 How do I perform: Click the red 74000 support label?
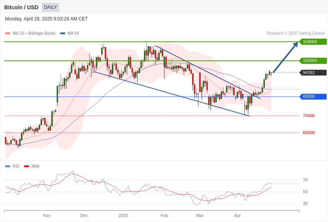pos(309,116)
